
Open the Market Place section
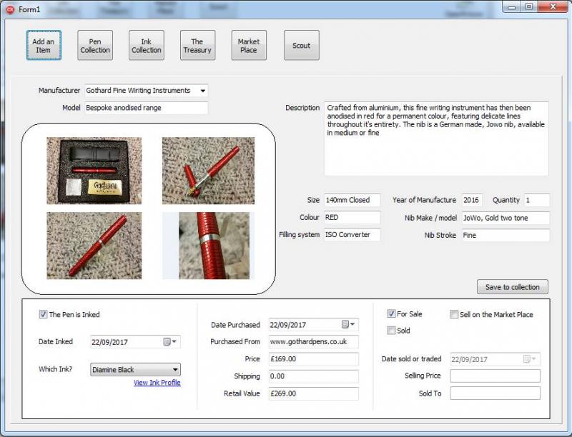249,46
